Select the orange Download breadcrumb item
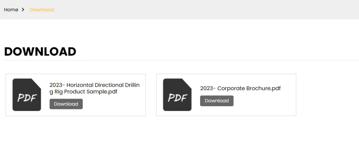 (42, 10)
